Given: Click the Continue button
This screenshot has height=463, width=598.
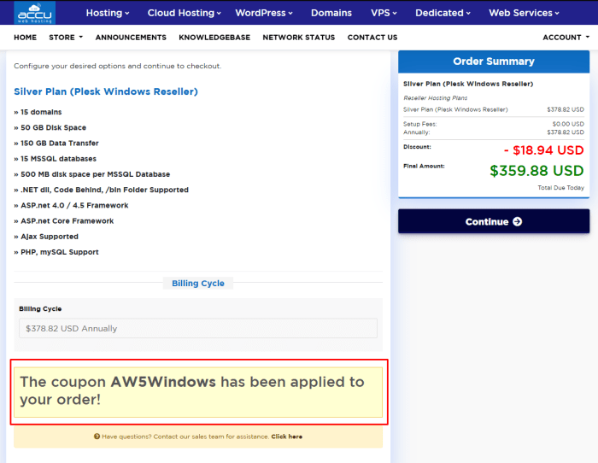Looking at the screenshot, I should tap(494, 221).
